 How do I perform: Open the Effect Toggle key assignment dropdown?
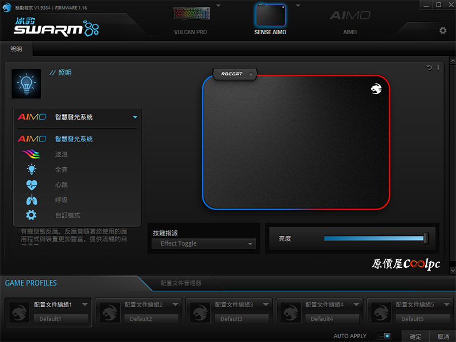tap(203, 244)
